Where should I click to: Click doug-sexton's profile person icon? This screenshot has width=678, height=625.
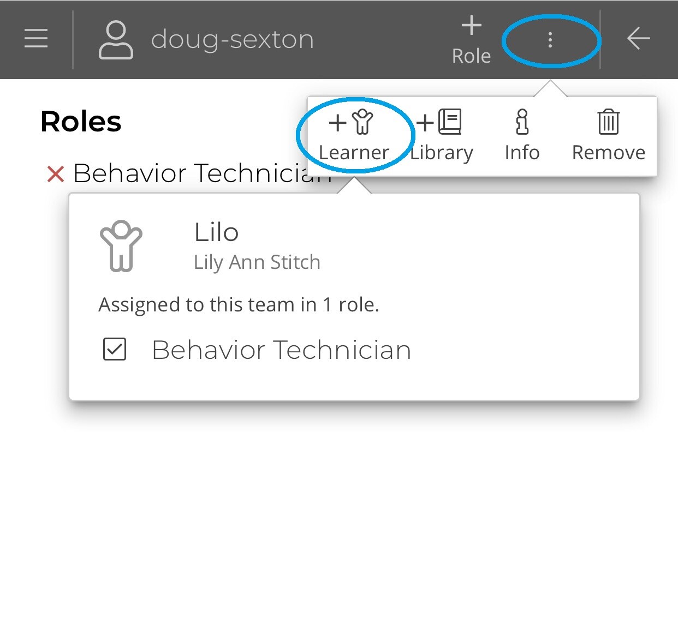point(116,38)
